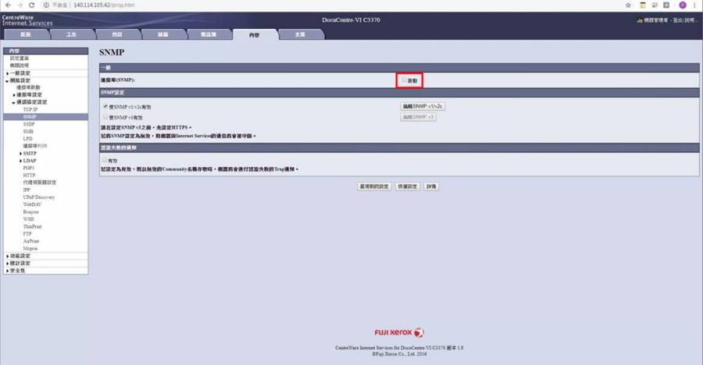Click the 套用新的設定 button
703x365 pixels.
[373, 186]
